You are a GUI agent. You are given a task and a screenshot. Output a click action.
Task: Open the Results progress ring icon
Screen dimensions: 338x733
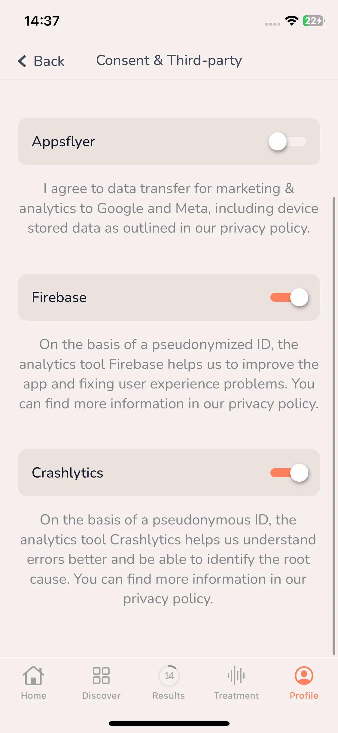(x=169, y=676)
